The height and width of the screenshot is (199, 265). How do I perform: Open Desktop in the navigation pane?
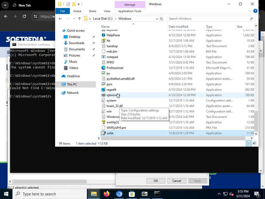click(x=75, y=37)
